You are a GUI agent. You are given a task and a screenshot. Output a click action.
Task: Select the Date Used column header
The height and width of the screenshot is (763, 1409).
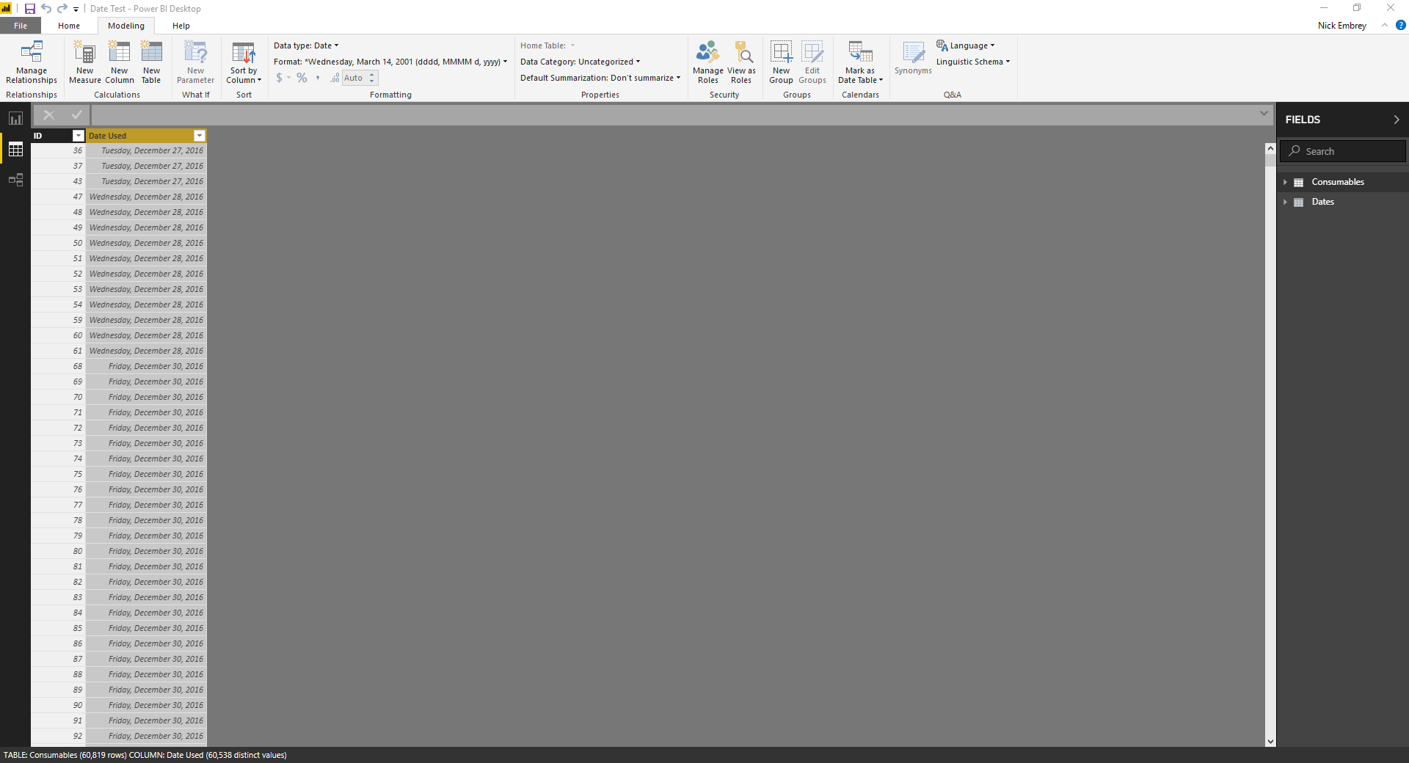pyautogui.click(x=139, y=136)
